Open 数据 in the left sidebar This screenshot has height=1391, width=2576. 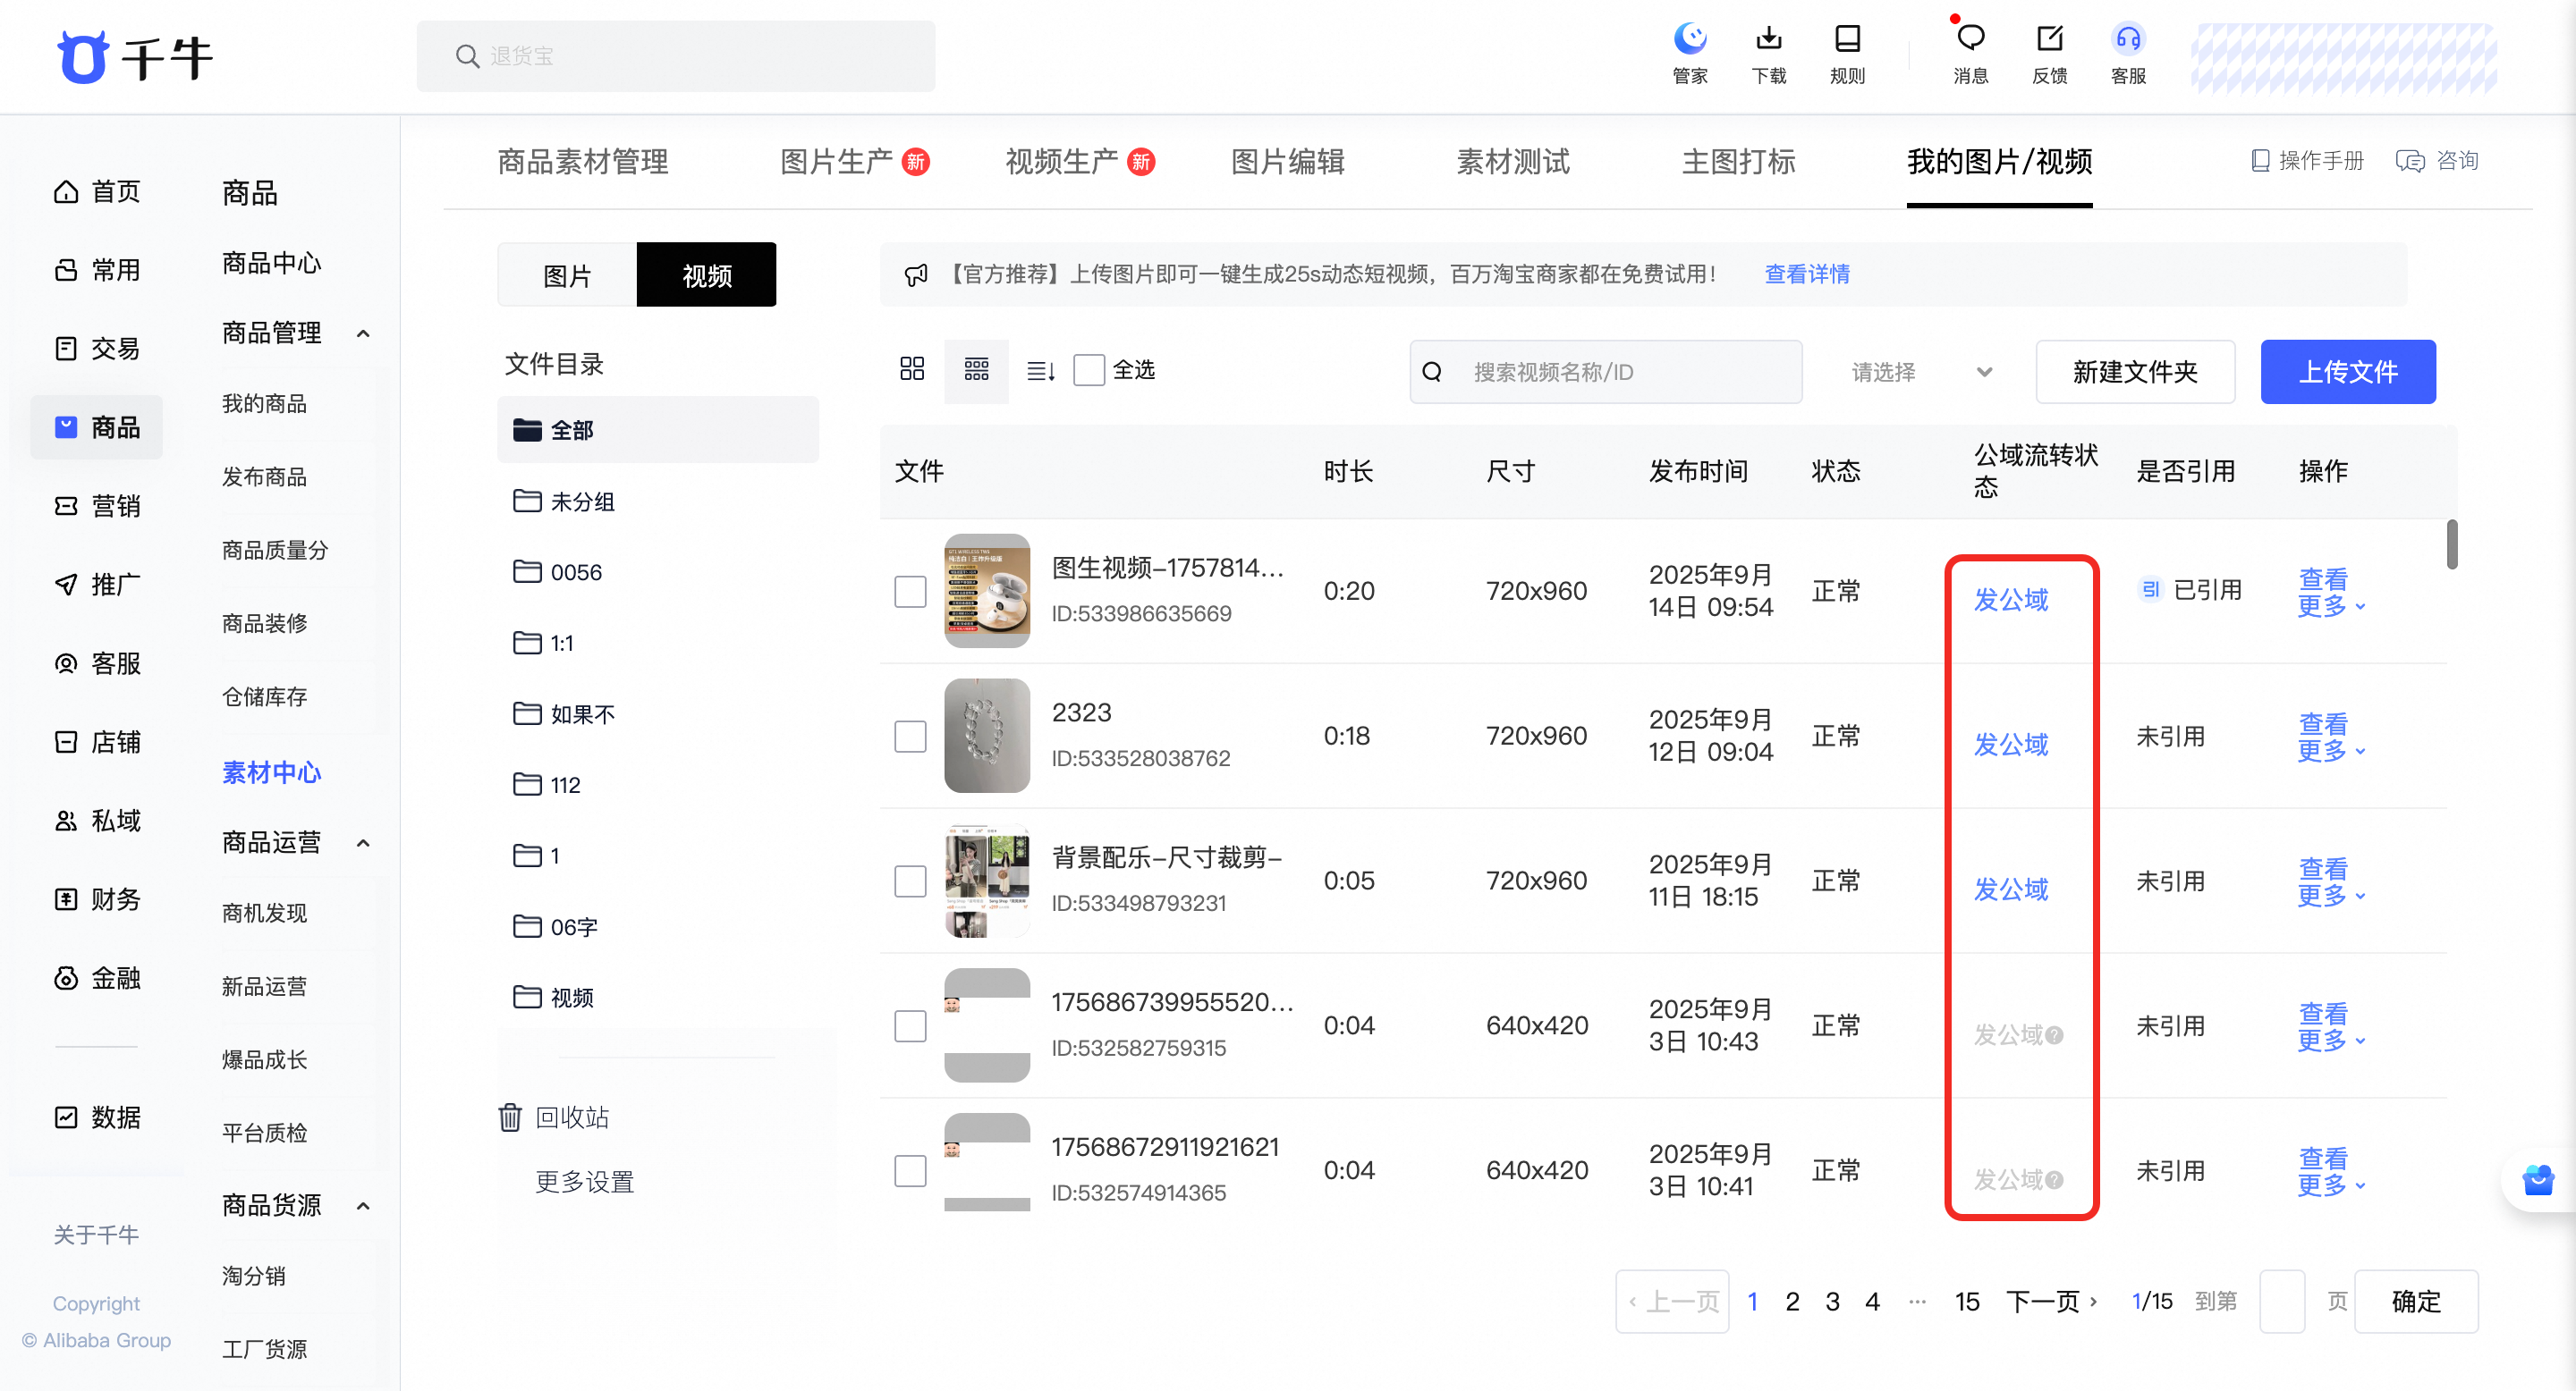(97, 1117)
